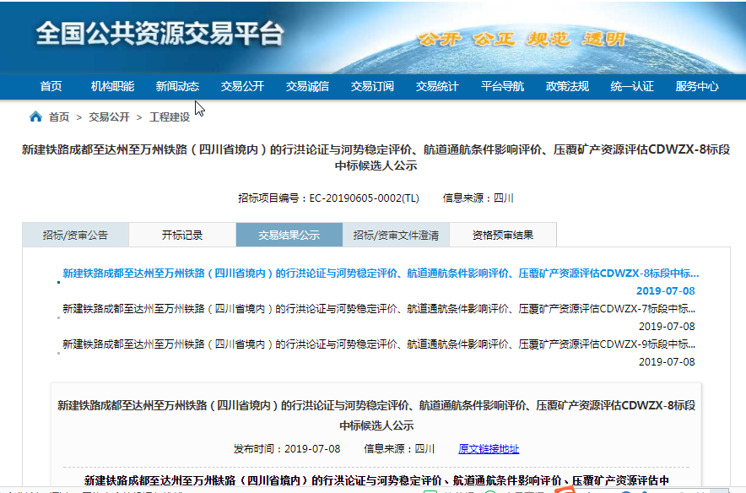
Task: Open the 原文链接地址 link
Action: 489,449
